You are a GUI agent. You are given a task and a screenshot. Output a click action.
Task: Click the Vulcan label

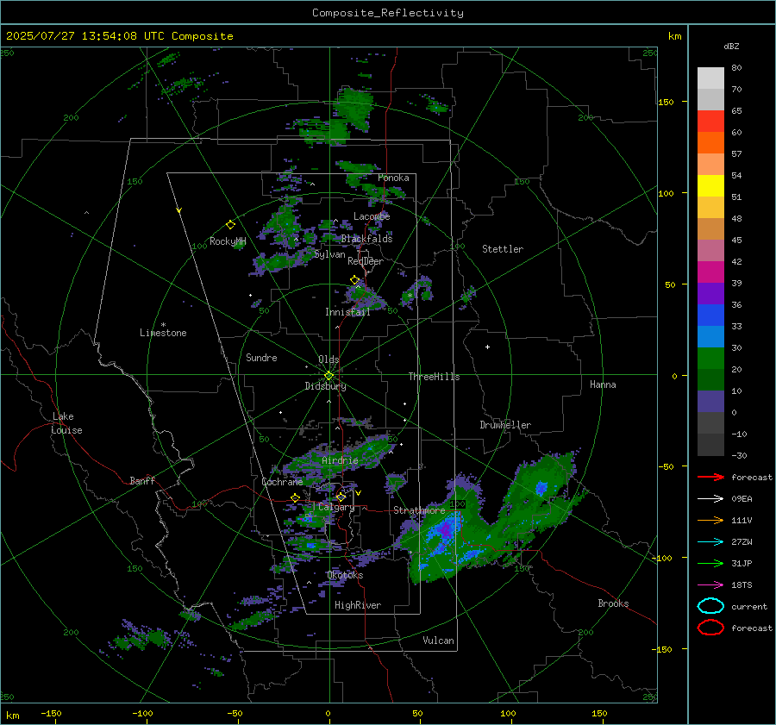click(x=438, y=641)
